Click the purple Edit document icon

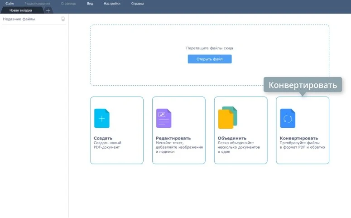click(x=163, y=118)
